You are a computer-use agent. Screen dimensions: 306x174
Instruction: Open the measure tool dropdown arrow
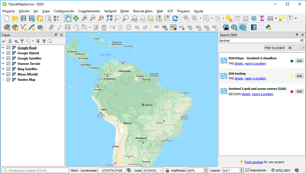tap(276, 19)
